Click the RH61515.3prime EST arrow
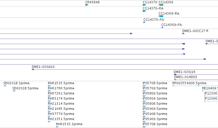218x128 pixels. 57,127
